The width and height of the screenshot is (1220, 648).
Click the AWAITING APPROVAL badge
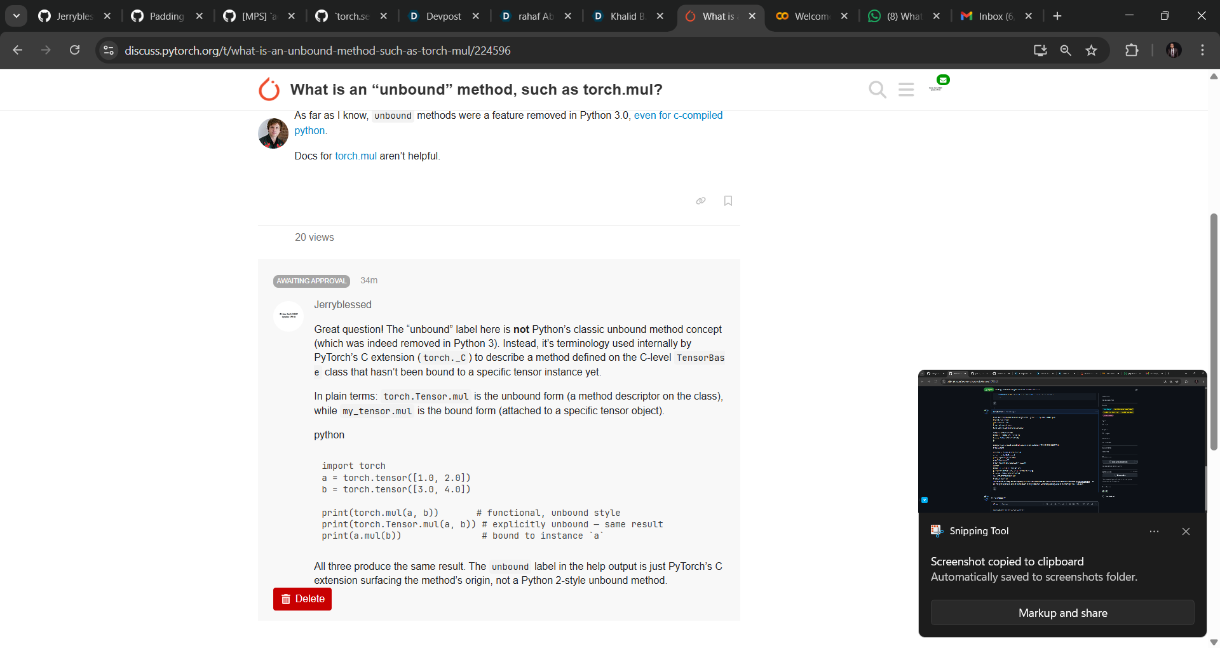(311, 281)
